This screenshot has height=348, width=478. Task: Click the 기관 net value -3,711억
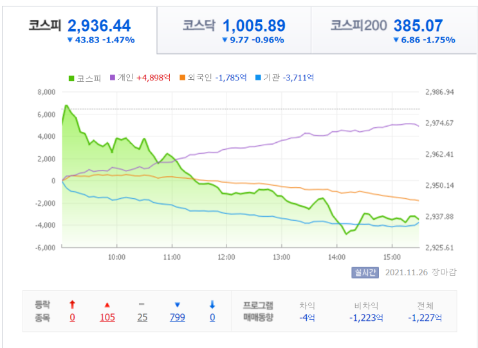tap(298, 78)
